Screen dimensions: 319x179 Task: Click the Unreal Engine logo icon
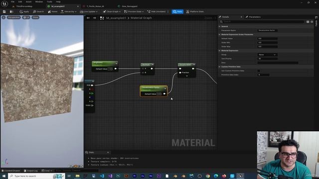click(4, 3)
